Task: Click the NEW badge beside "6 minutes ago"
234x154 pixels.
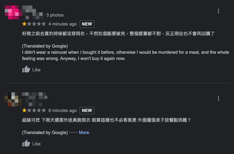Action: coord(87,111)
